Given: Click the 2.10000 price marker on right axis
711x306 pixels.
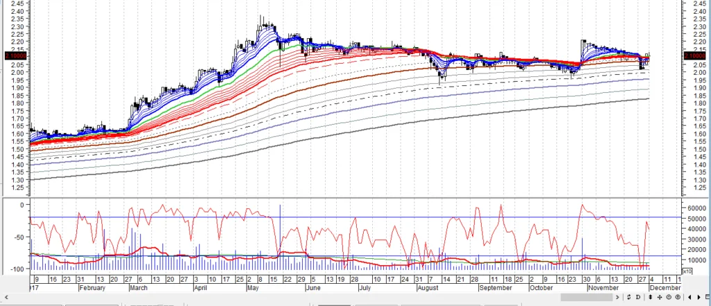Looking at the screenshot, I should [x=694, y=56].
